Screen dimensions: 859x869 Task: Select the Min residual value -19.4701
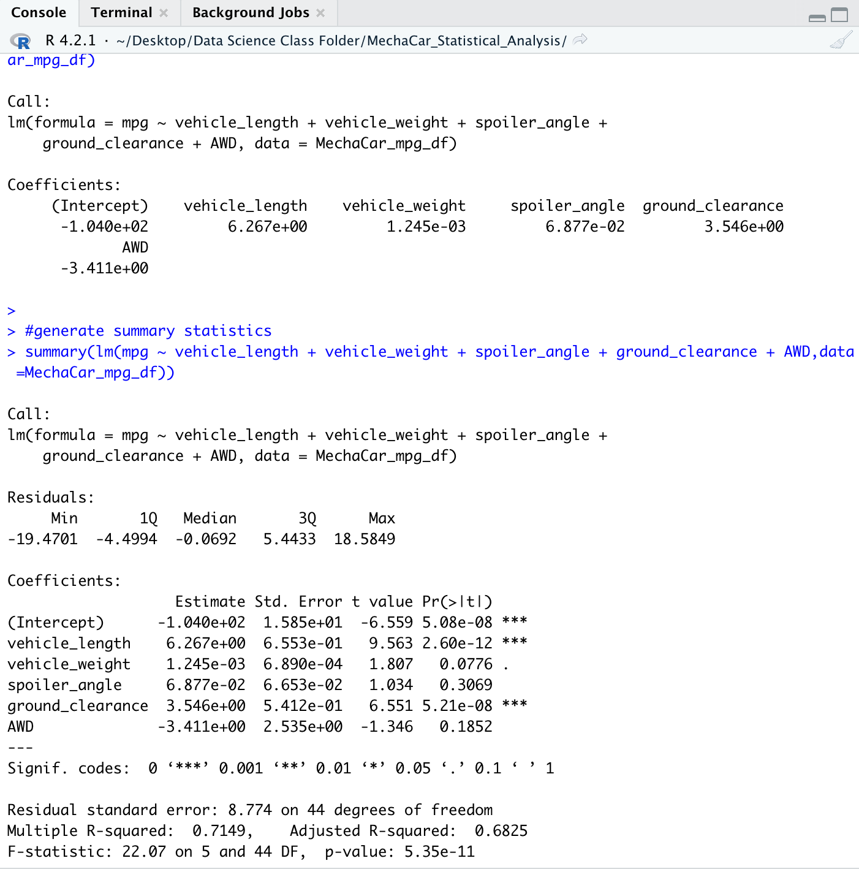point(43,539)
